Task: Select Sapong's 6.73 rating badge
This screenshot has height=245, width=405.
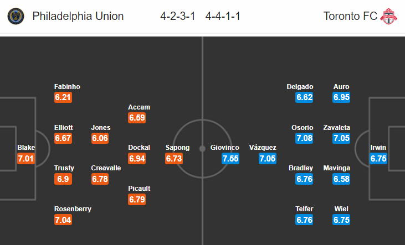Action: coord(174,158)
